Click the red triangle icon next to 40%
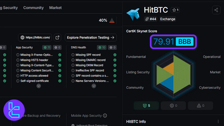Image resolution: width=224 pixels, height=126 pixels. [x=112, y=20]
